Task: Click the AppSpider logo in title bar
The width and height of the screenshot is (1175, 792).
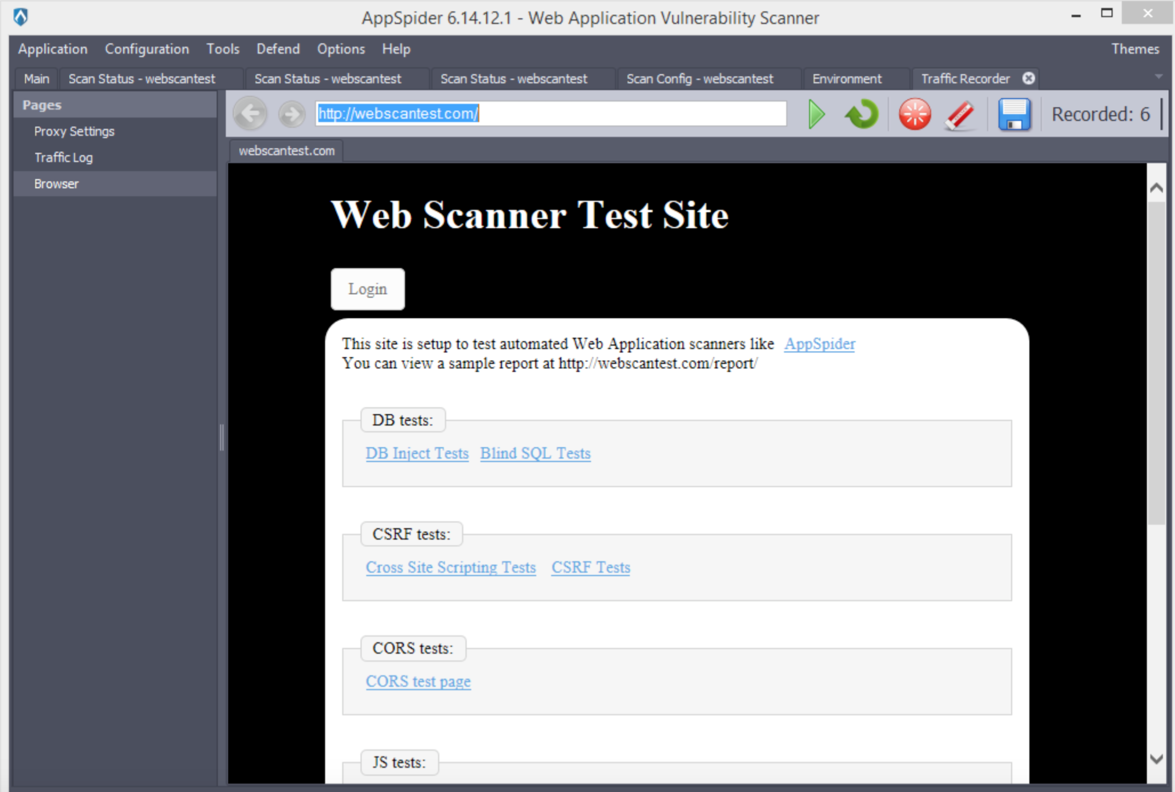Action: [x=21, y=17]
